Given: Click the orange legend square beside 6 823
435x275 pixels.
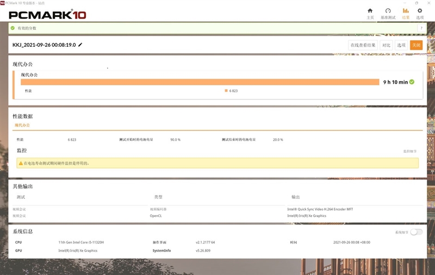Looking at the screenshot, I should tap(226, 90).
